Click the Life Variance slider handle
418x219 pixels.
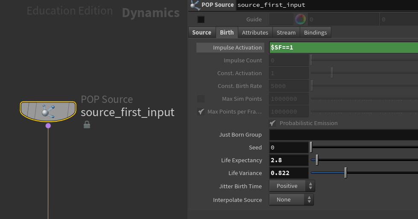[x=345, y=173]
